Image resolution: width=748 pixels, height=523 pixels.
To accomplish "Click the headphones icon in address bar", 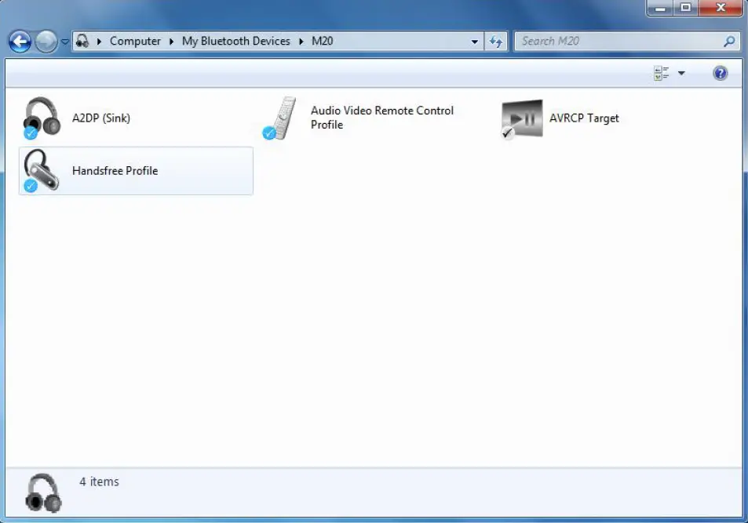I will pyautogui.click(x=82, y=41).
